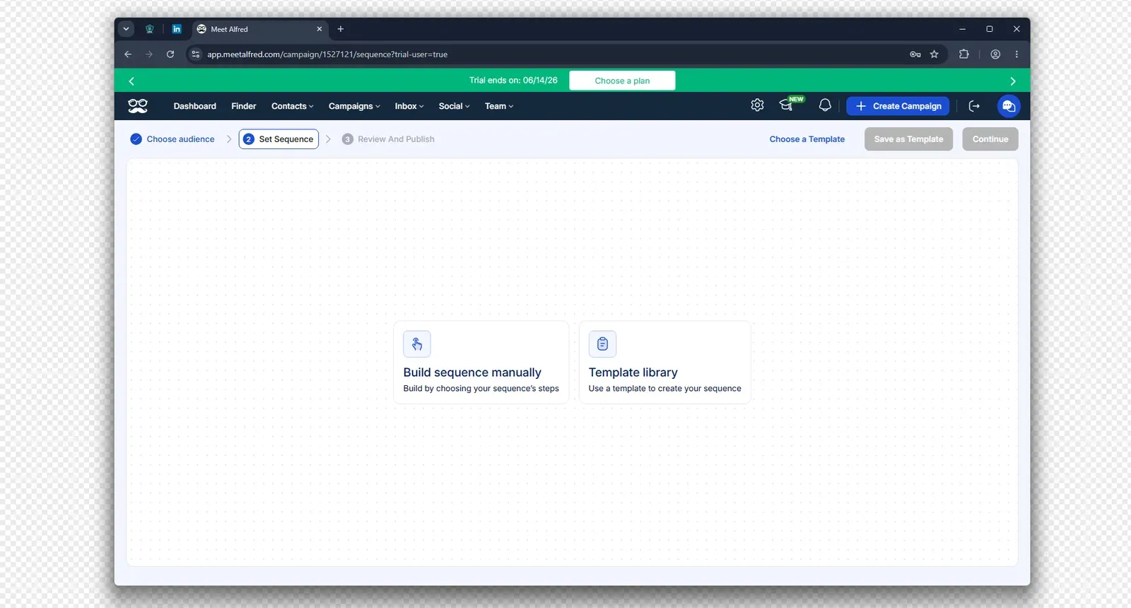Choose Build sequence manually card
Screen dimensions: 1131x608
[x=481, y=363]
